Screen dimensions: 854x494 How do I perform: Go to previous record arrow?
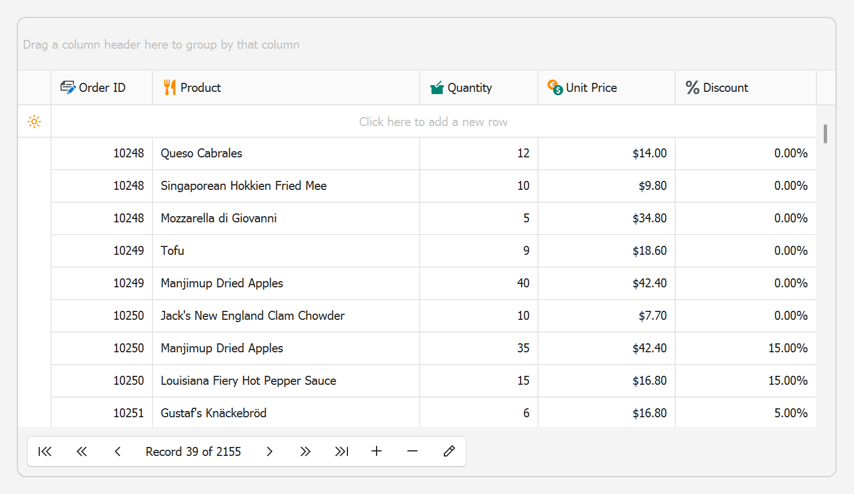pos(118,451)
